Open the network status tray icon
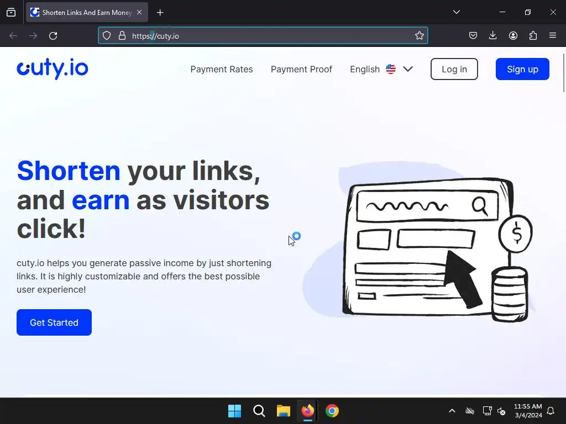This screenshot has width=566, height=424. click(487, 411)
